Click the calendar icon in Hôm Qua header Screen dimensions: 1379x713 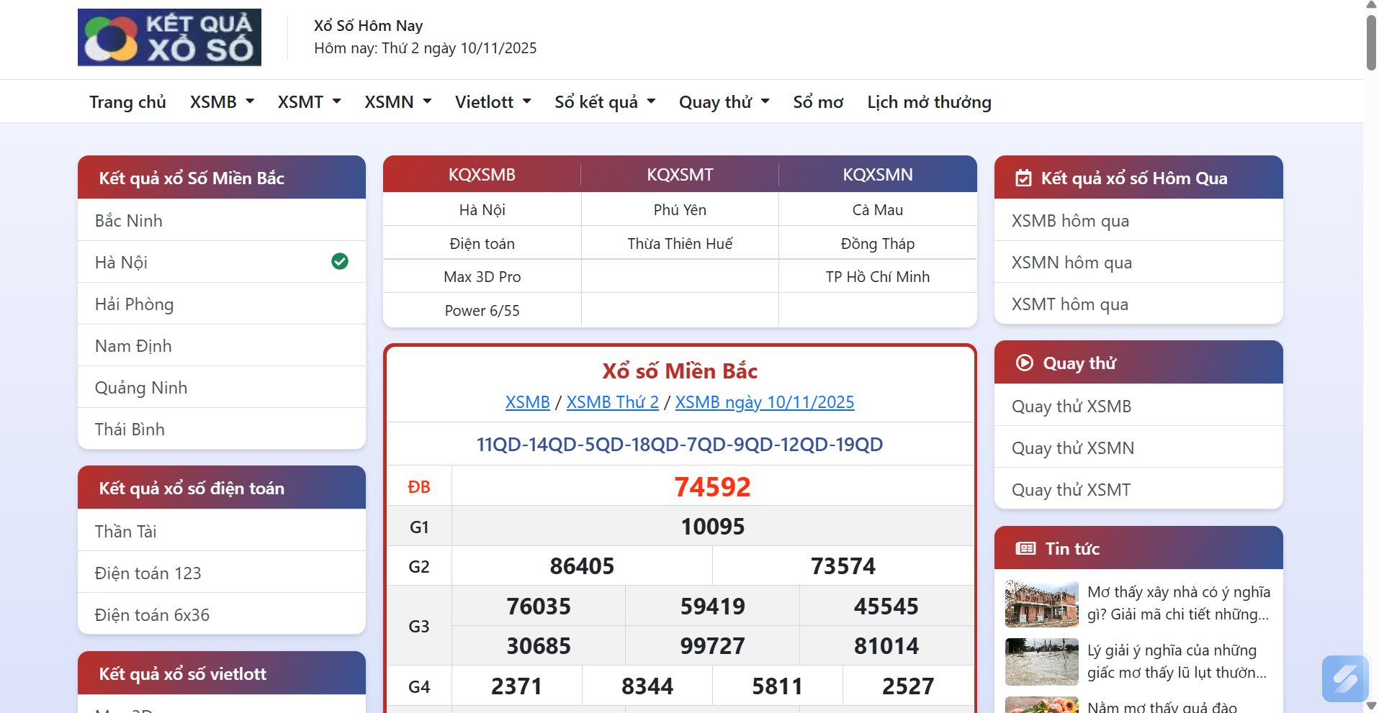[x=1023, y=178]
